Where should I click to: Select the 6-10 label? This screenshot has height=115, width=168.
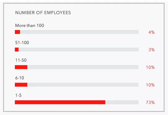[x=20, y=78]
